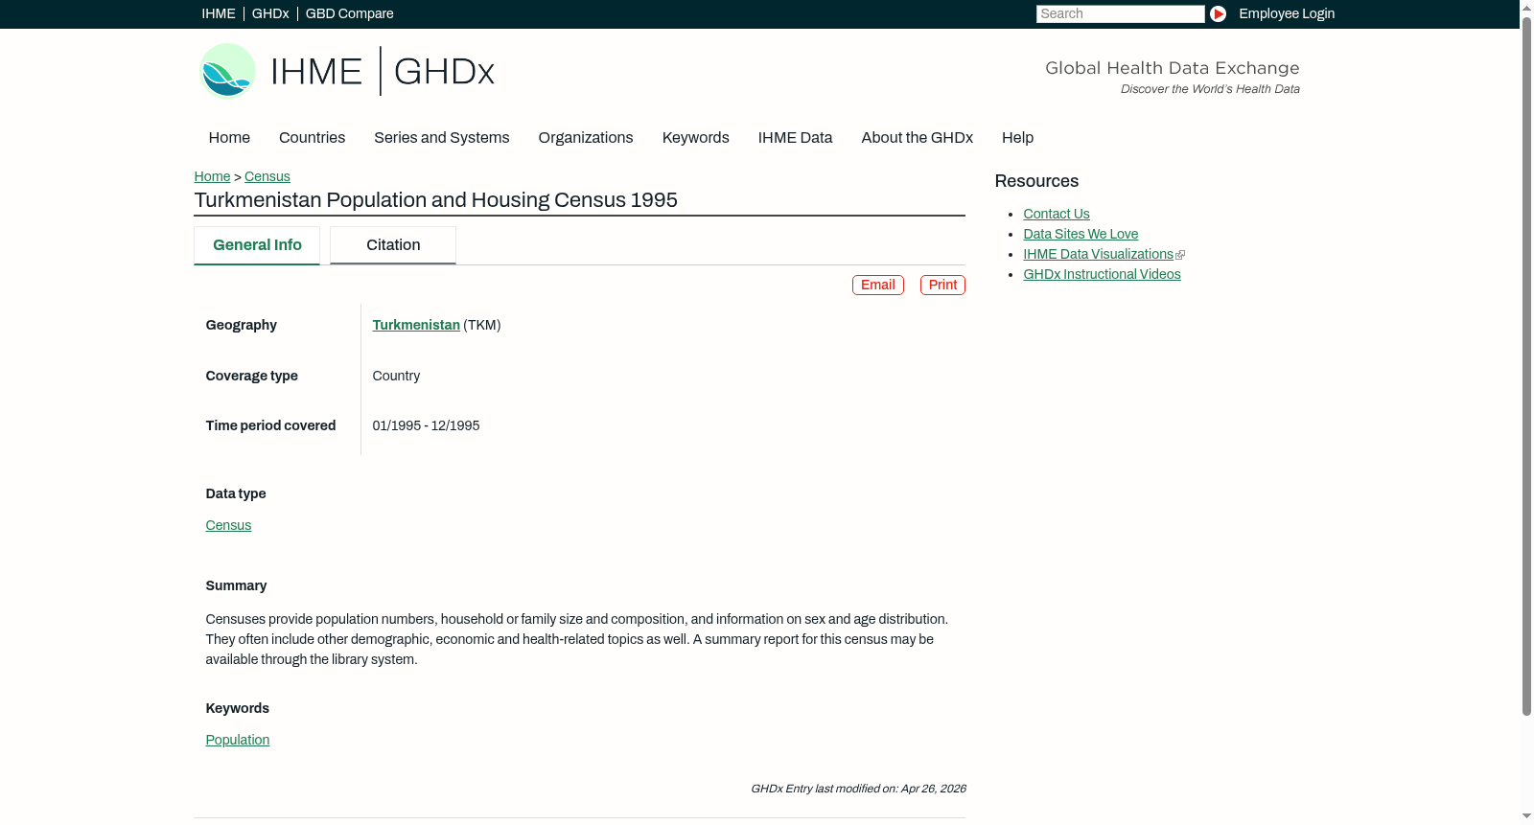Viewport: 1534px width, 825px height.
Task: Click the '01/1995 - 12/1995' time period value
Action: click(426, 425)
